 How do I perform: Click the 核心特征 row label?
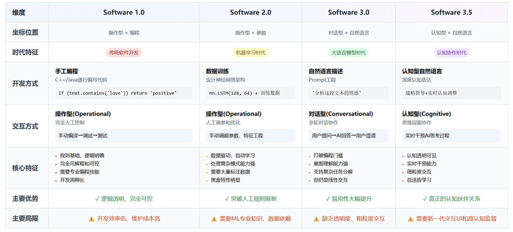(x=25, y=168)
